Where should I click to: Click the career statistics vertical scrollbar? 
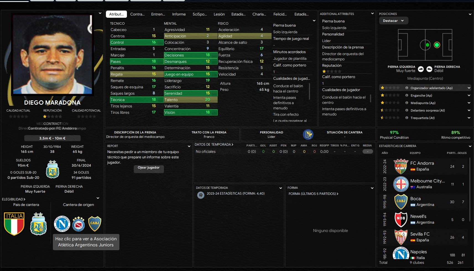[470, 190]
